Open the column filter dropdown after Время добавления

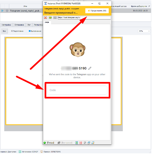pos(149,6)
